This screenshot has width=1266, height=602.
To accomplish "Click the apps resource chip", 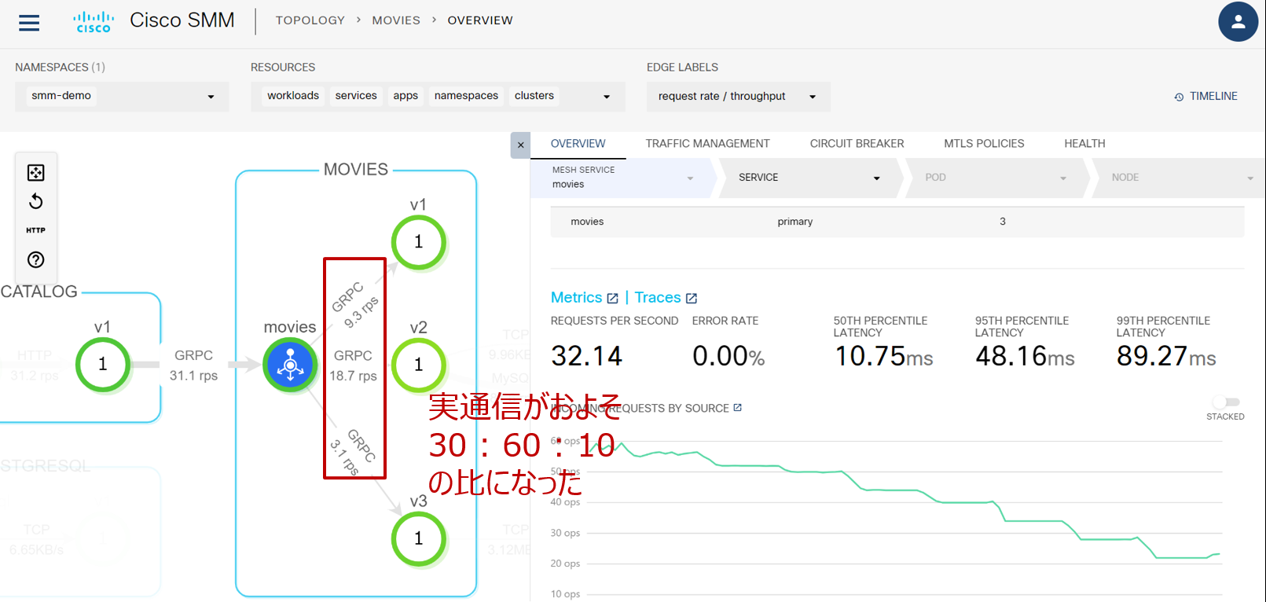I will (405, 96).
